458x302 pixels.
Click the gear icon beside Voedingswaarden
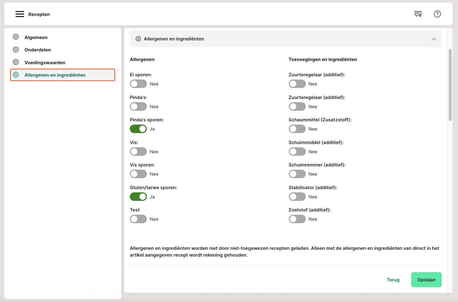pyautogui.click(x=16, y=62)
